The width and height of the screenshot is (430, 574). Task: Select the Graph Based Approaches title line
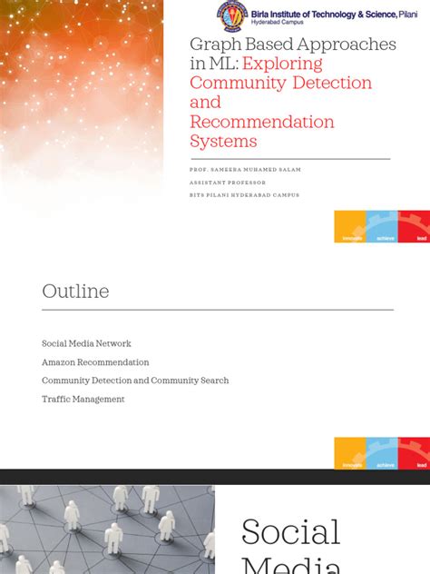tap(293, 45)
